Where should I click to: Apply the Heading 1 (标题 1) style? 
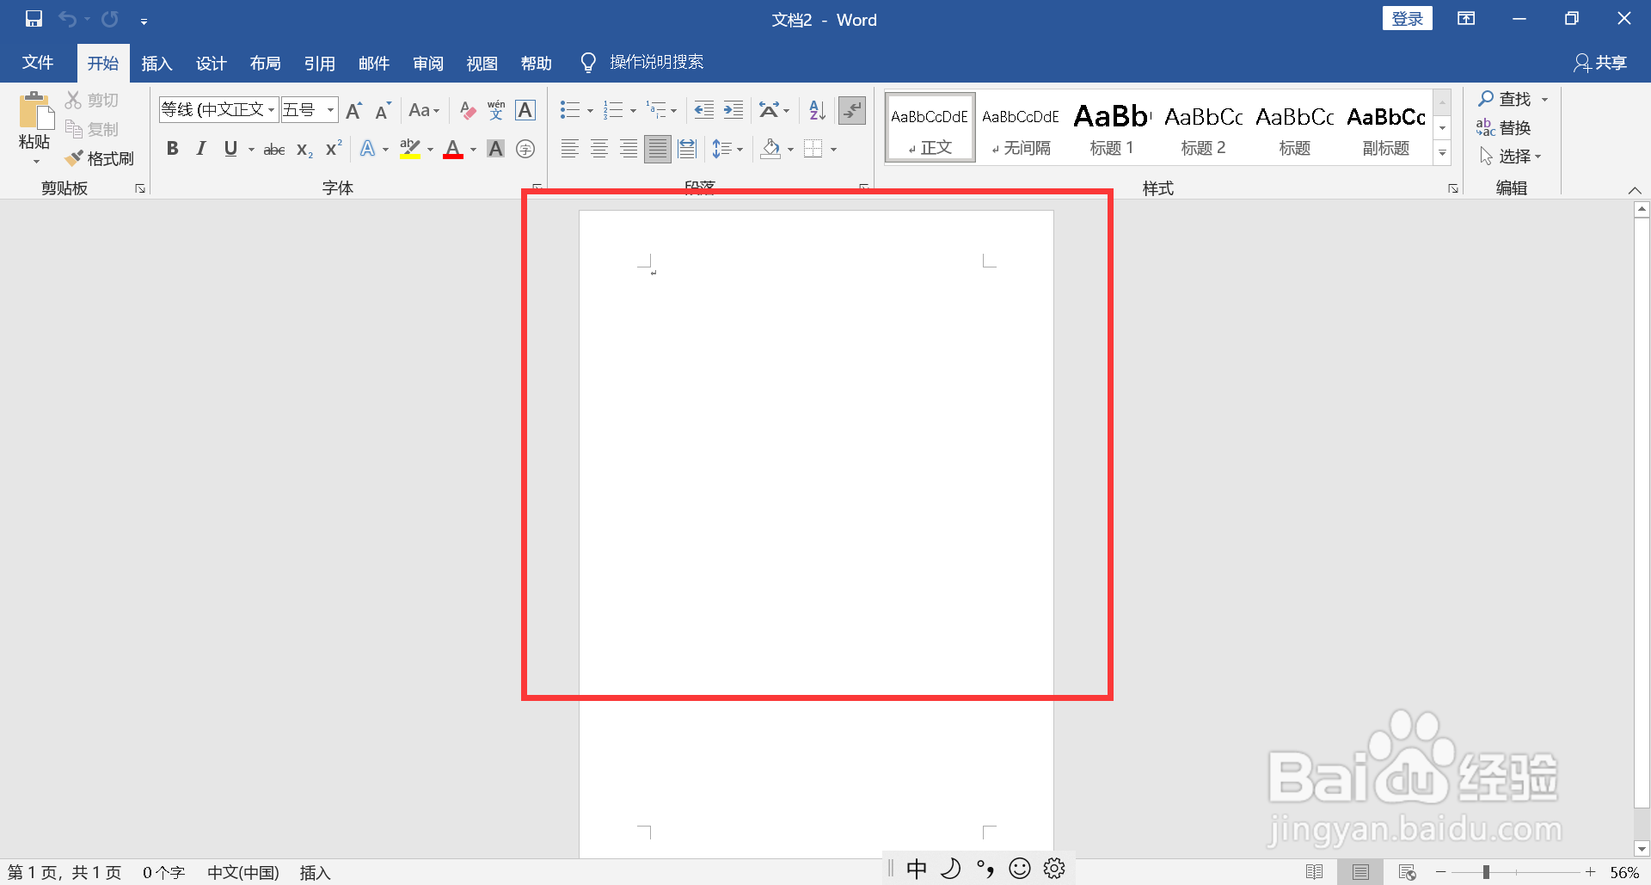point(1112,127)
